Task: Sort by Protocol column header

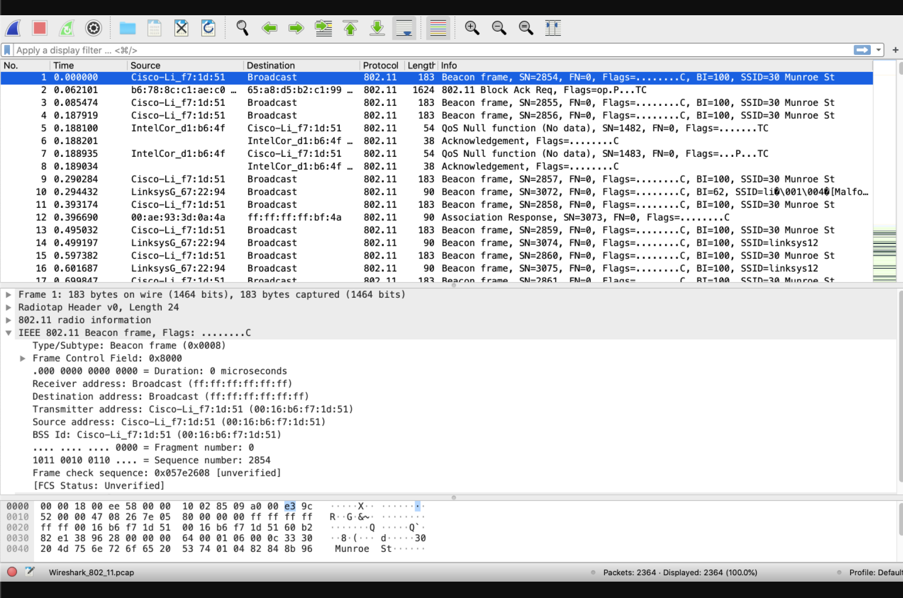Action: point(381,66)
